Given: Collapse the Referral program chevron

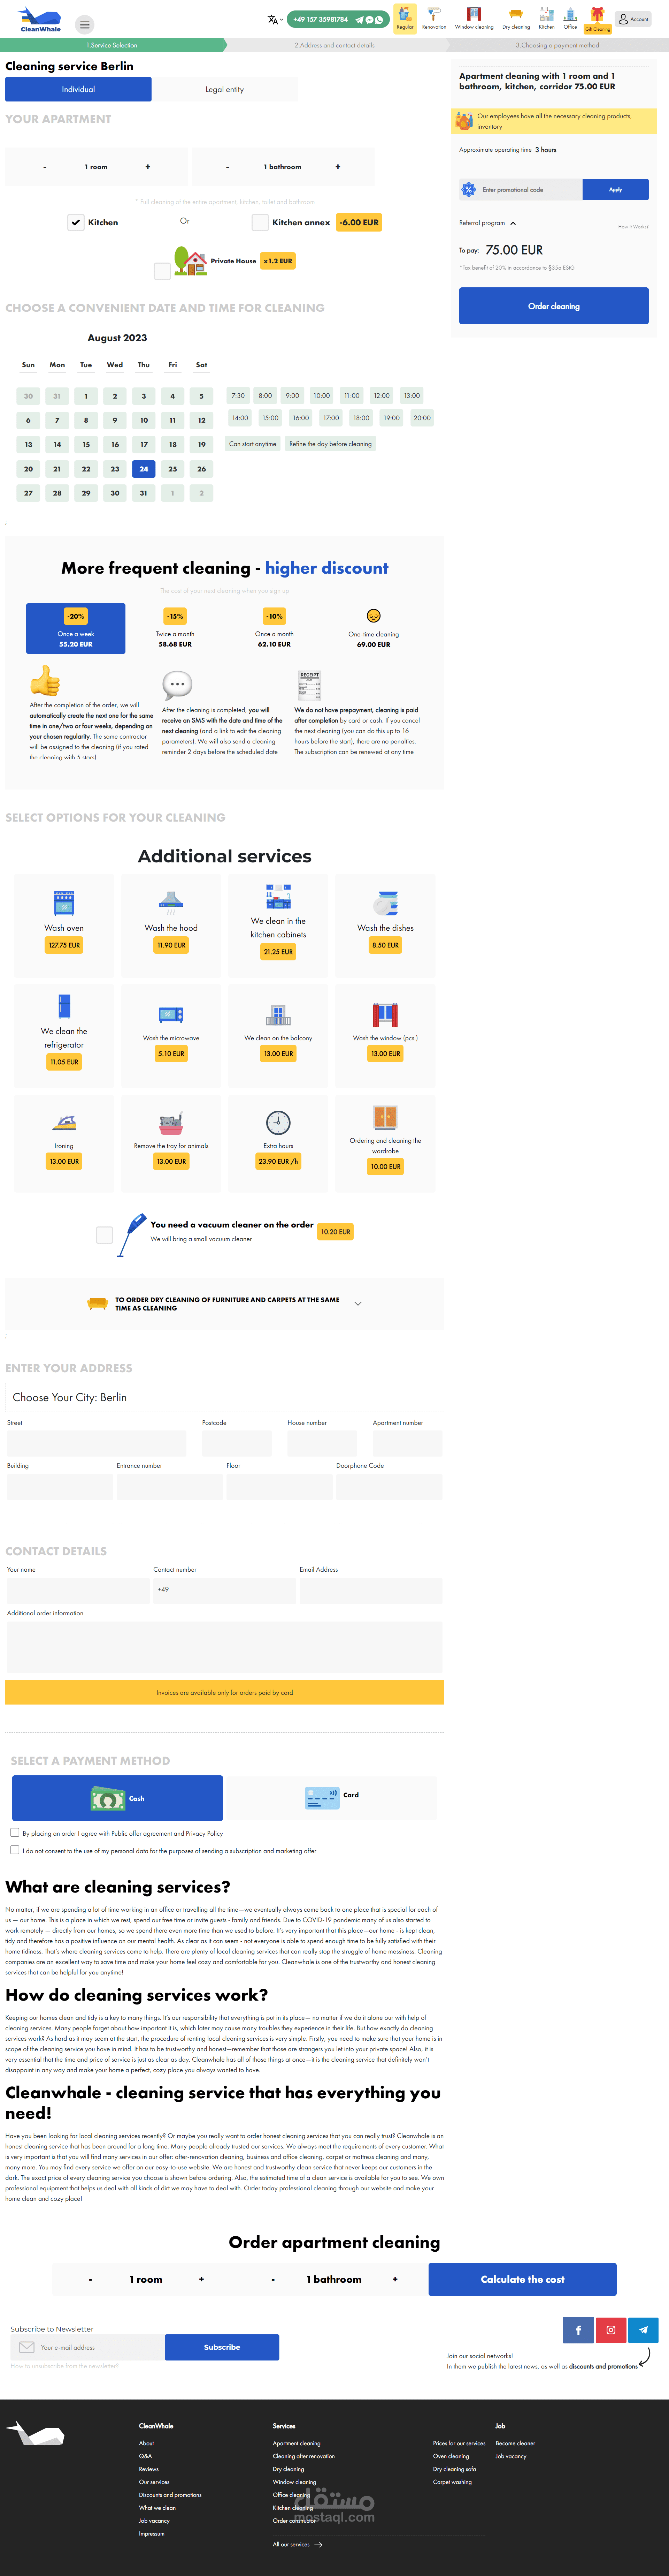Looking at the screenshot, I should click(x=513, y=223).
